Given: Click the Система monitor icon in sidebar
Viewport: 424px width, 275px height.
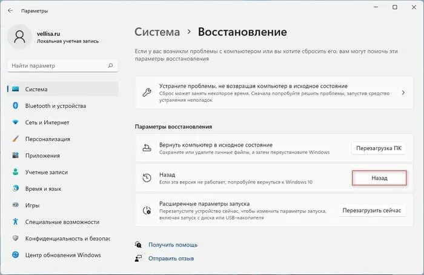Looking at the screenshot, I should tap(15, 89).
